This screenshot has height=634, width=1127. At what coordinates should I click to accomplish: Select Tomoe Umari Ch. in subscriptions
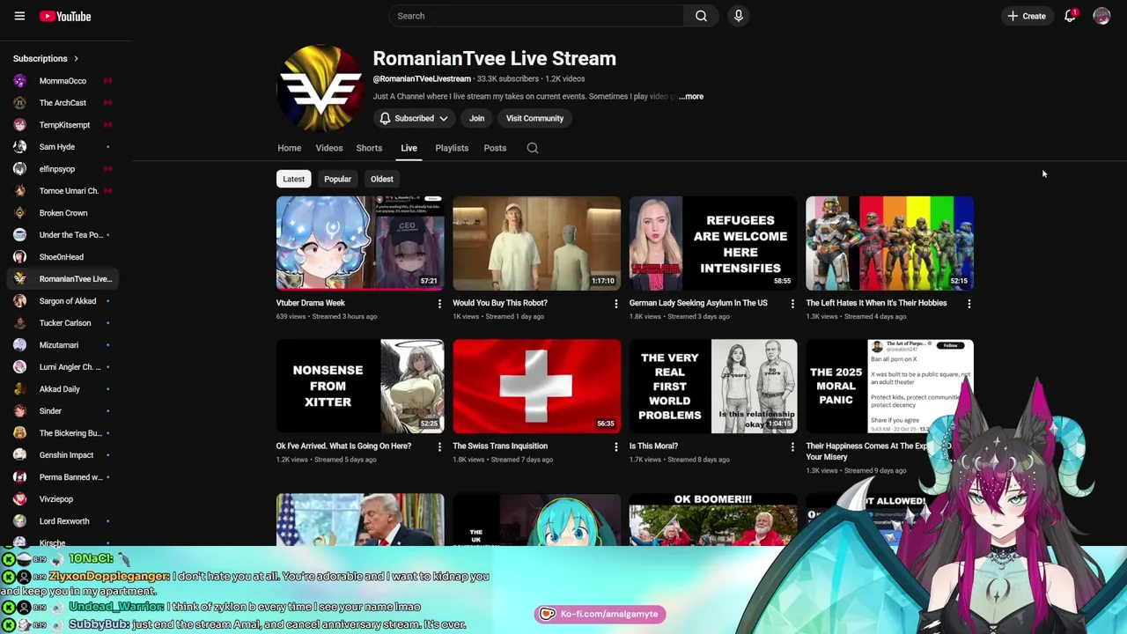63,191
